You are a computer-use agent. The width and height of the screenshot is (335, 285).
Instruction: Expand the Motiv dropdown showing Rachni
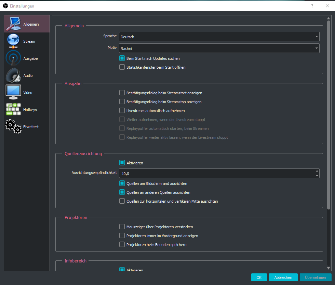click(219, 49)
